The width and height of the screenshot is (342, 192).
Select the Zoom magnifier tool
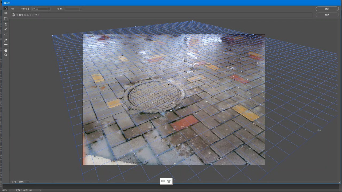pos(6,55)
